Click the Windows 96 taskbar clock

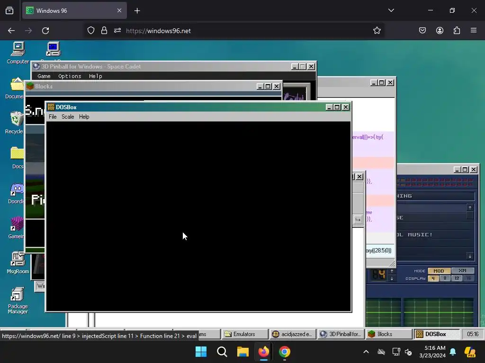click(473, 334)
